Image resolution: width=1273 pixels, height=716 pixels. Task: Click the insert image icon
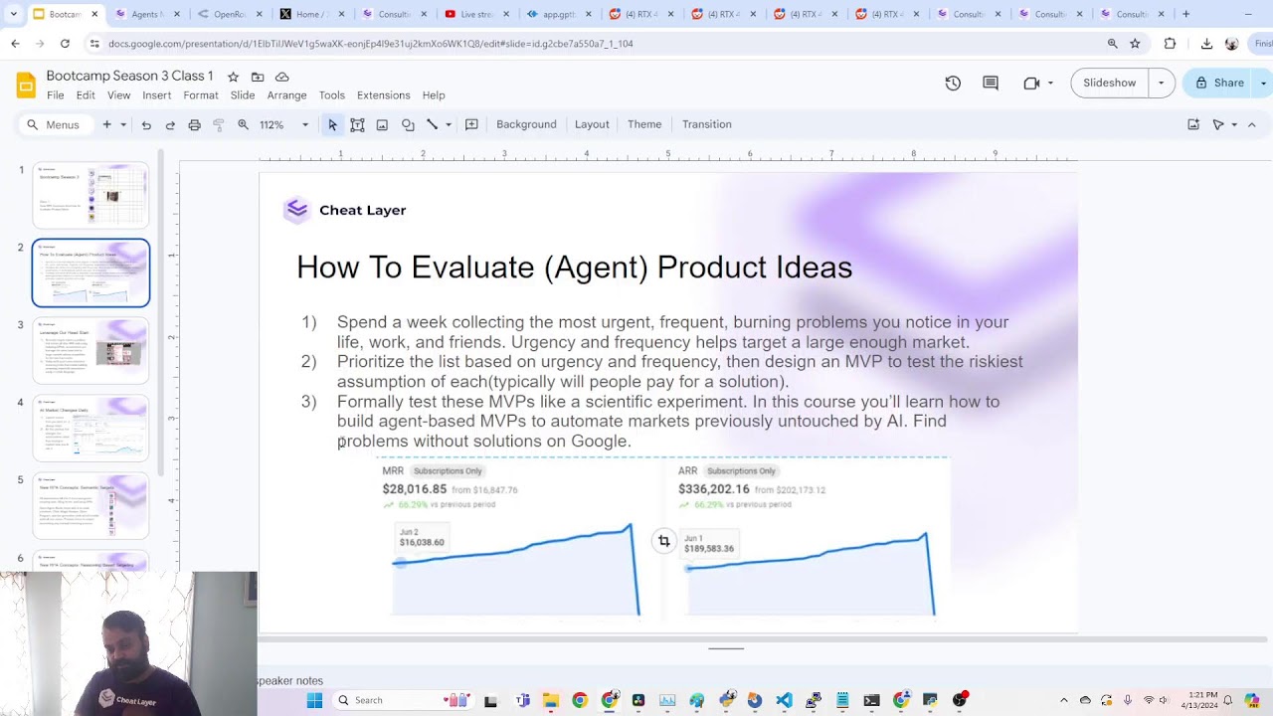(x=382, y=124)
